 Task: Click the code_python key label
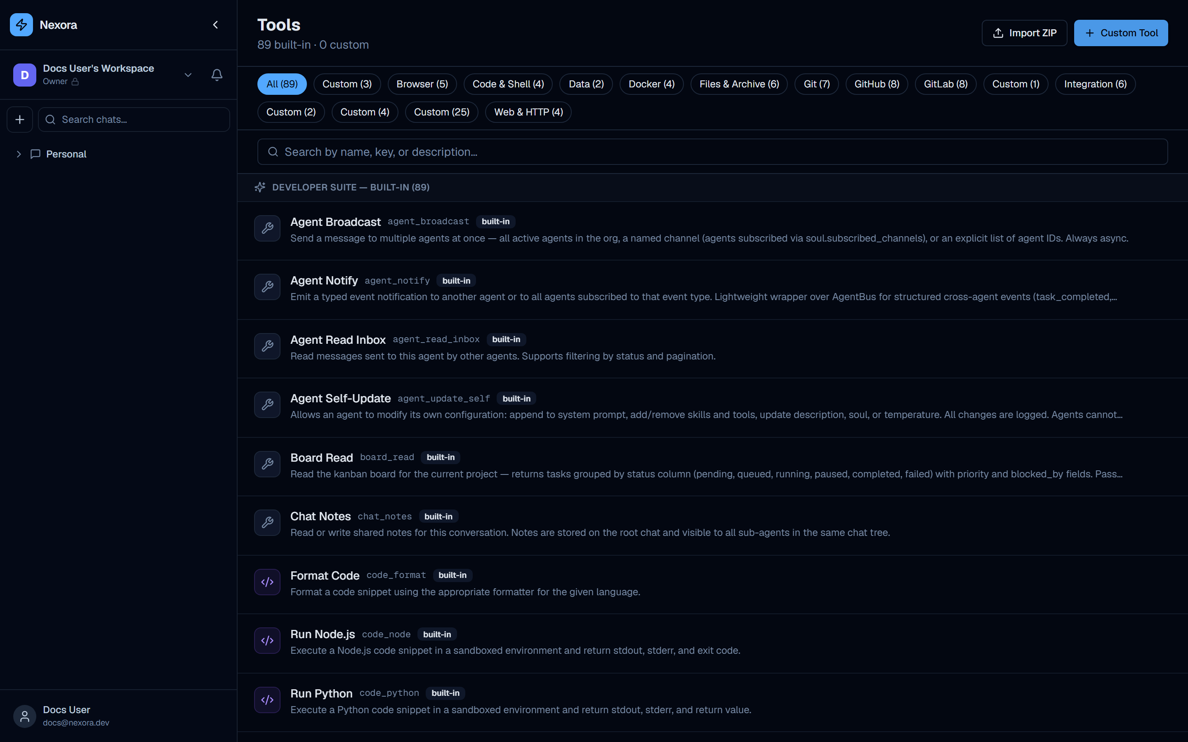pyautogui.click(x=389, y=693)
